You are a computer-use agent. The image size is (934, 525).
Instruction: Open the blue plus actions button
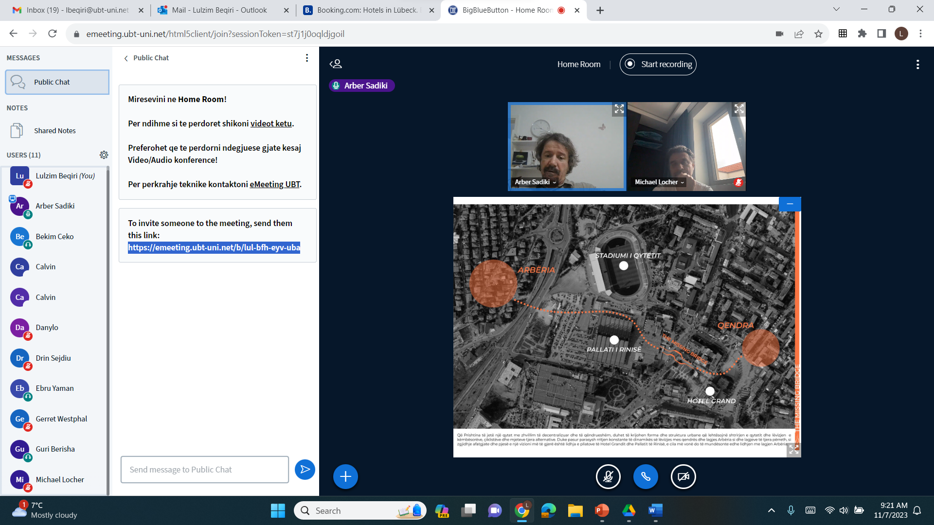(x=345, y=476)
